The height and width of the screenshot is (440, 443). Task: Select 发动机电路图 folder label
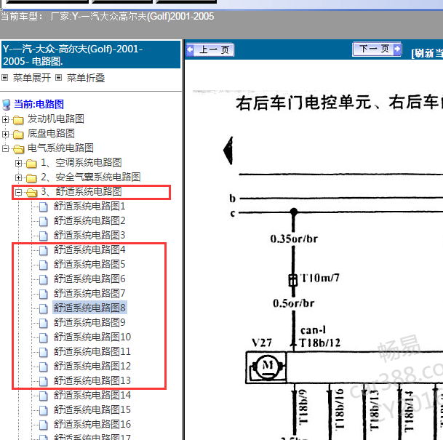coord(56,119)
